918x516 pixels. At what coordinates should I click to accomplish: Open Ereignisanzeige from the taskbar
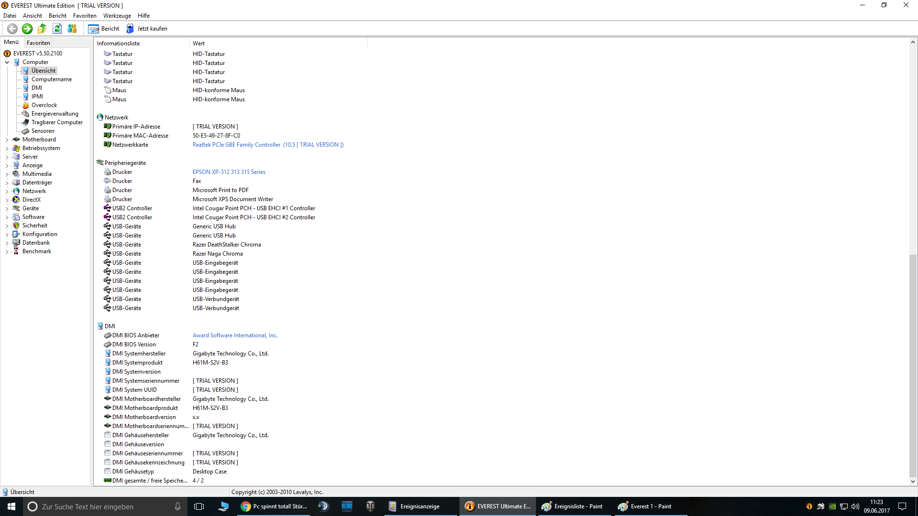click(x=415, y=506)
